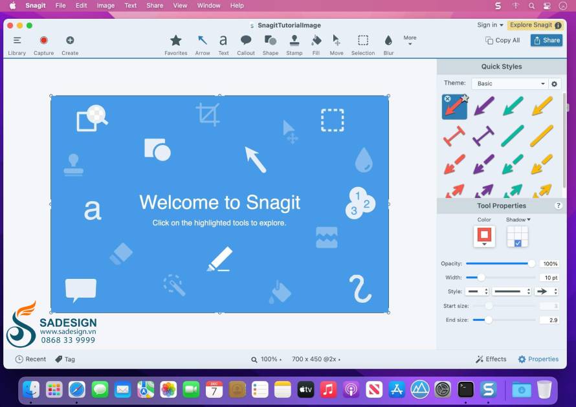
Task: Select the Text tool
Action: click(x=223, y=45)
